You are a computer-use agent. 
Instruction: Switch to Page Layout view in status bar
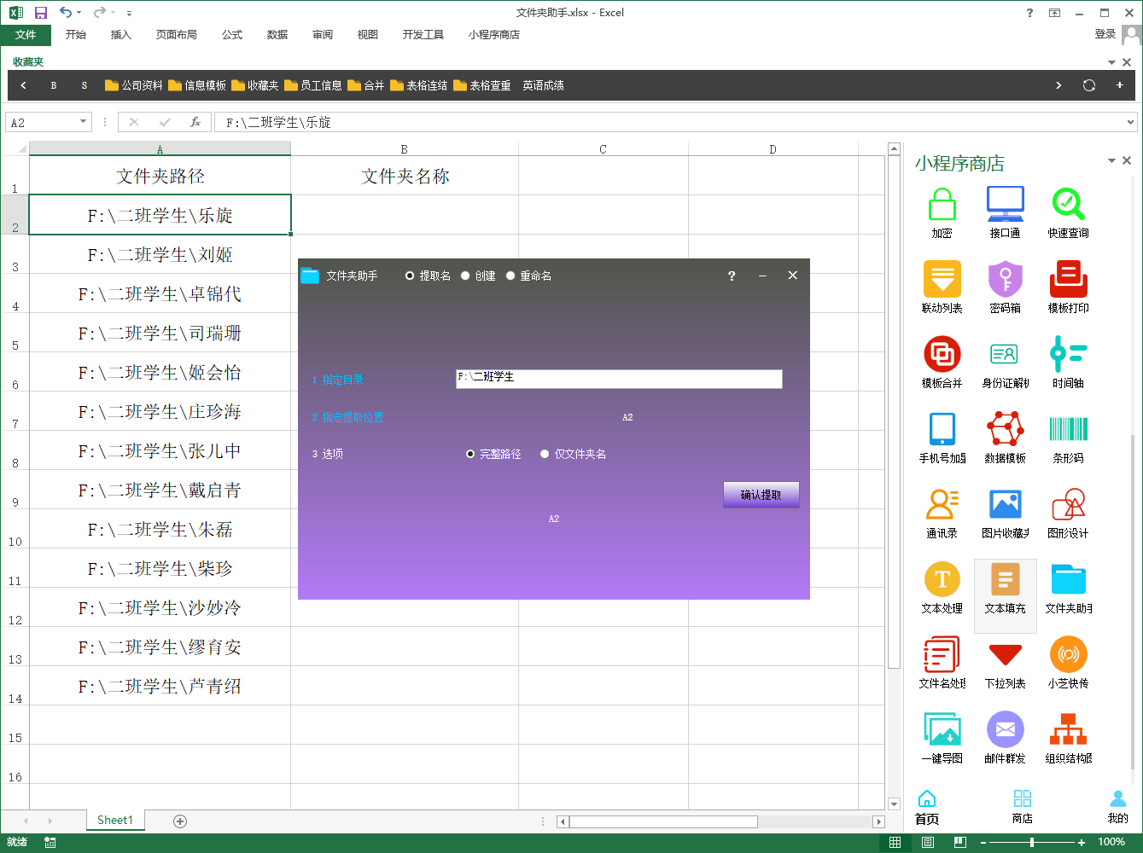coord(928,842)
